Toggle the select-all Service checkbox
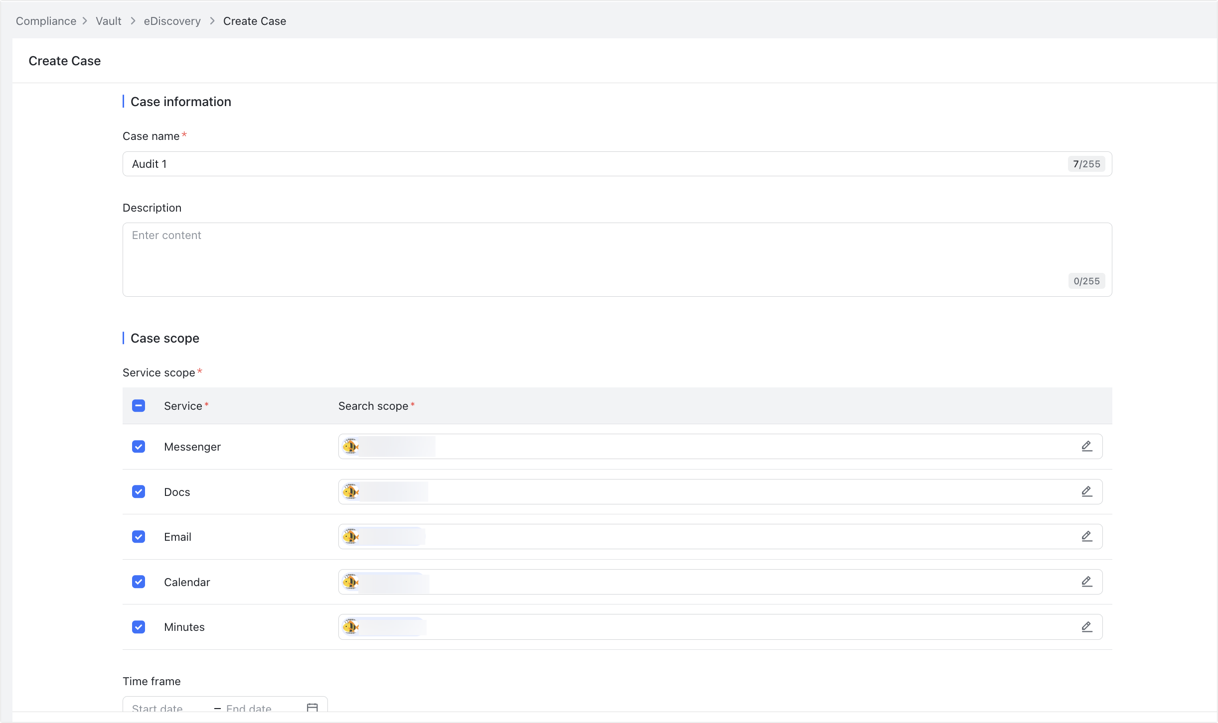Viewport: 1218px width, 723px height. point(139,405)
